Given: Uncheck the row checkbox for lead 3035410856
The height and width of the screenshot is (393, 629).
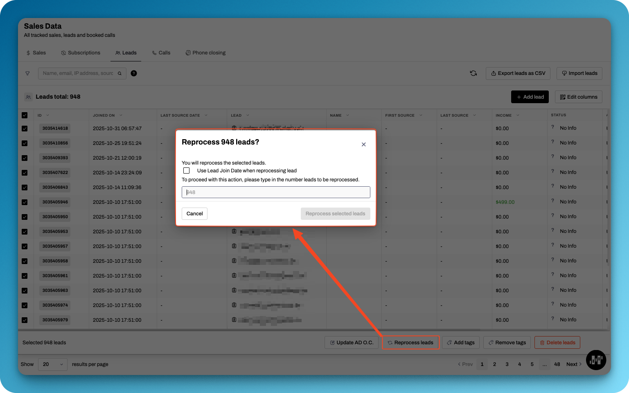Looking at the screenshot, I should pyautogui.click(x=25, y=143).
